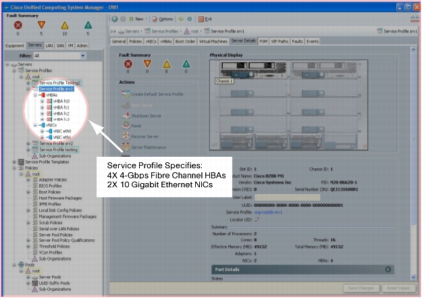The height and width of the screenshot is (298, 422).
Task: Open the VIF Paths tab
Action: 280,41
